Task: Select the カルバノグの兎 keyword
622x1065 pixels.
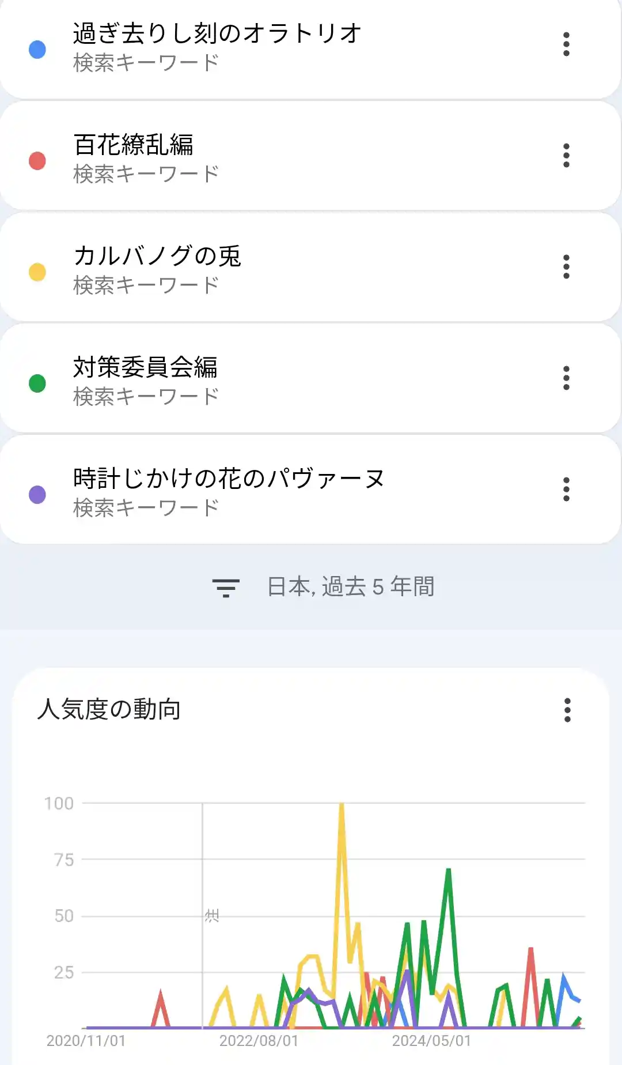Action: click(x=157, y=256)
